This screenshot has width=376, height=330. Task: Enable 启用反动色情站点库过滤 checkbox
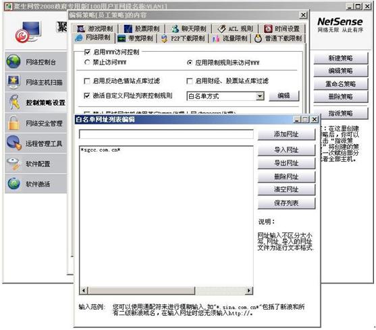87,81
